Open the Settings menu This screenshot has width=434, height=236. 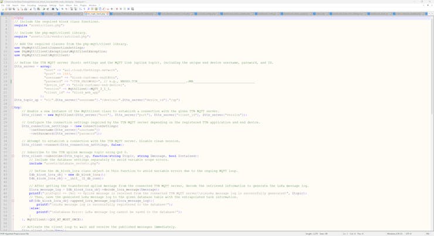[x=53, y=5]
